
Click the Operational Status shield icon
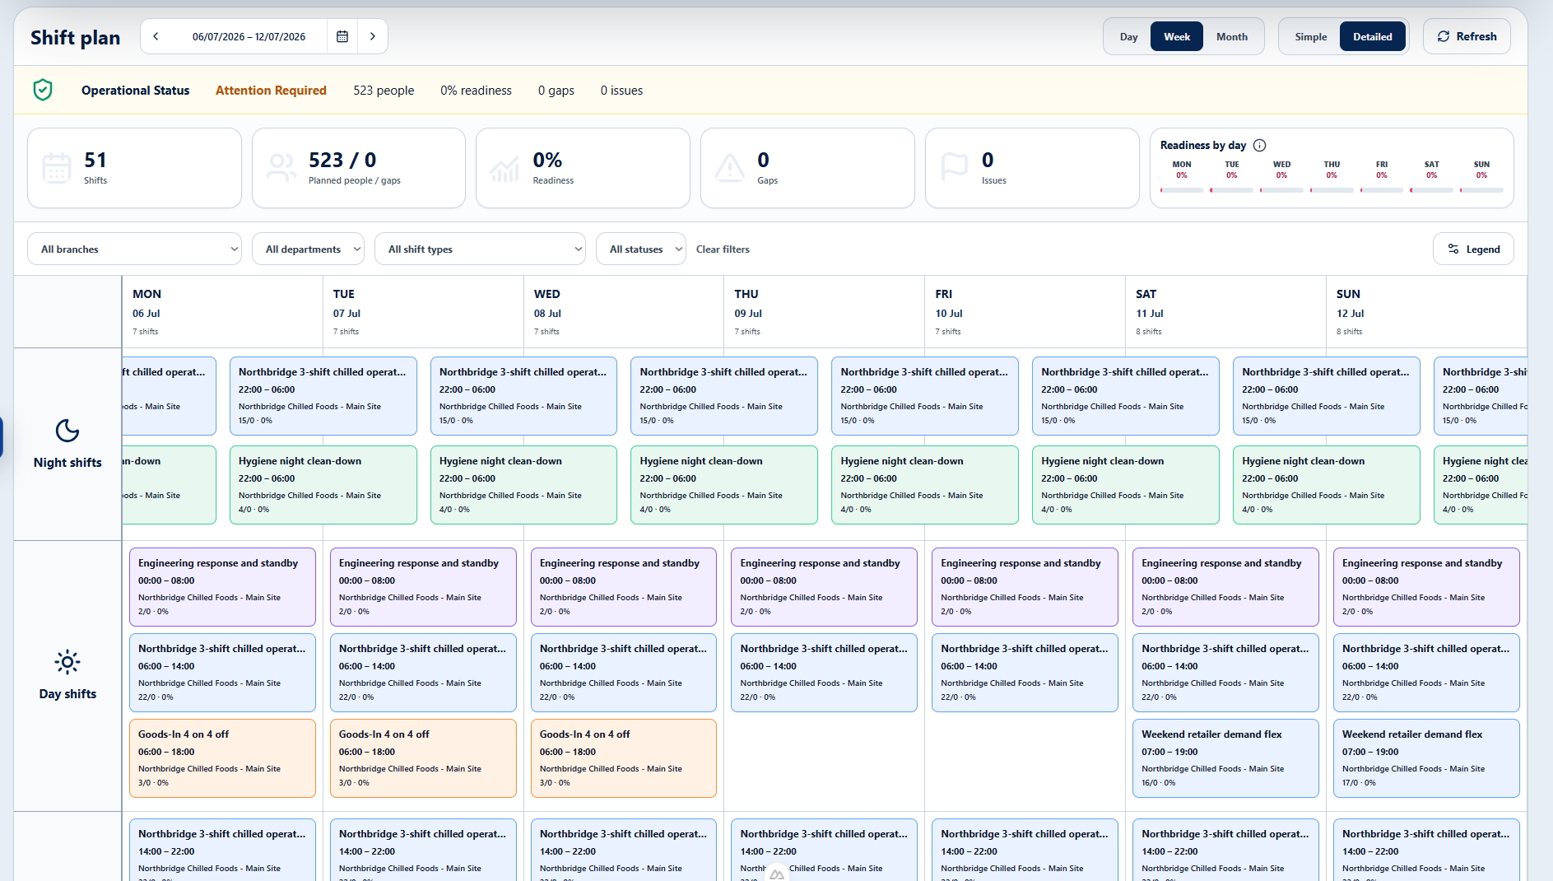click(43, 90)
